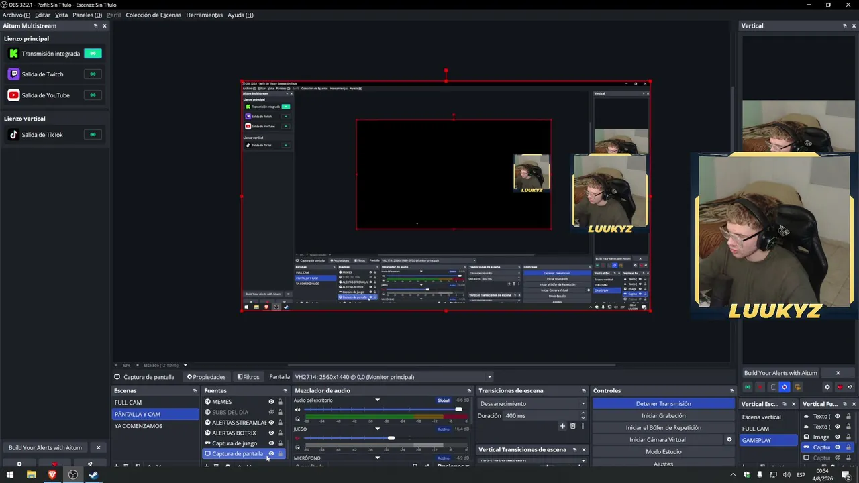Image resolution: width=859 pixels, height=483 pixels.
Task: Click the Aitum vertical stream icon
Action: 748,387
